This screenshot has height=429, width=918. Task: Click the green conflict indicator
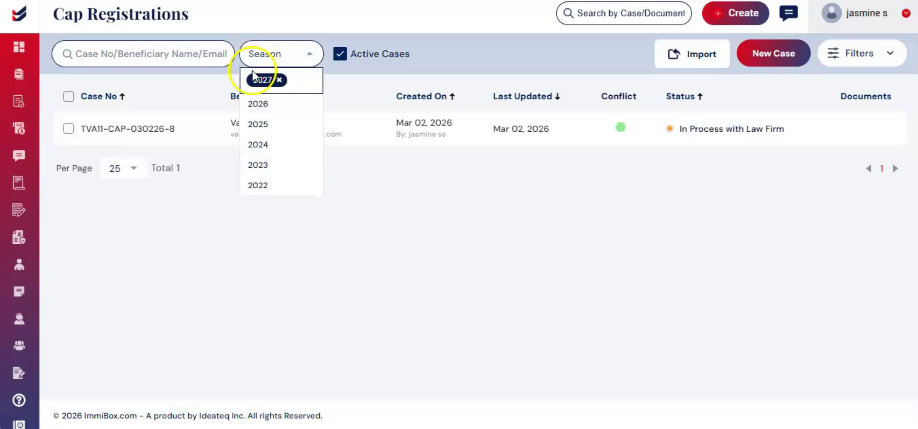[x=620, y=127]
